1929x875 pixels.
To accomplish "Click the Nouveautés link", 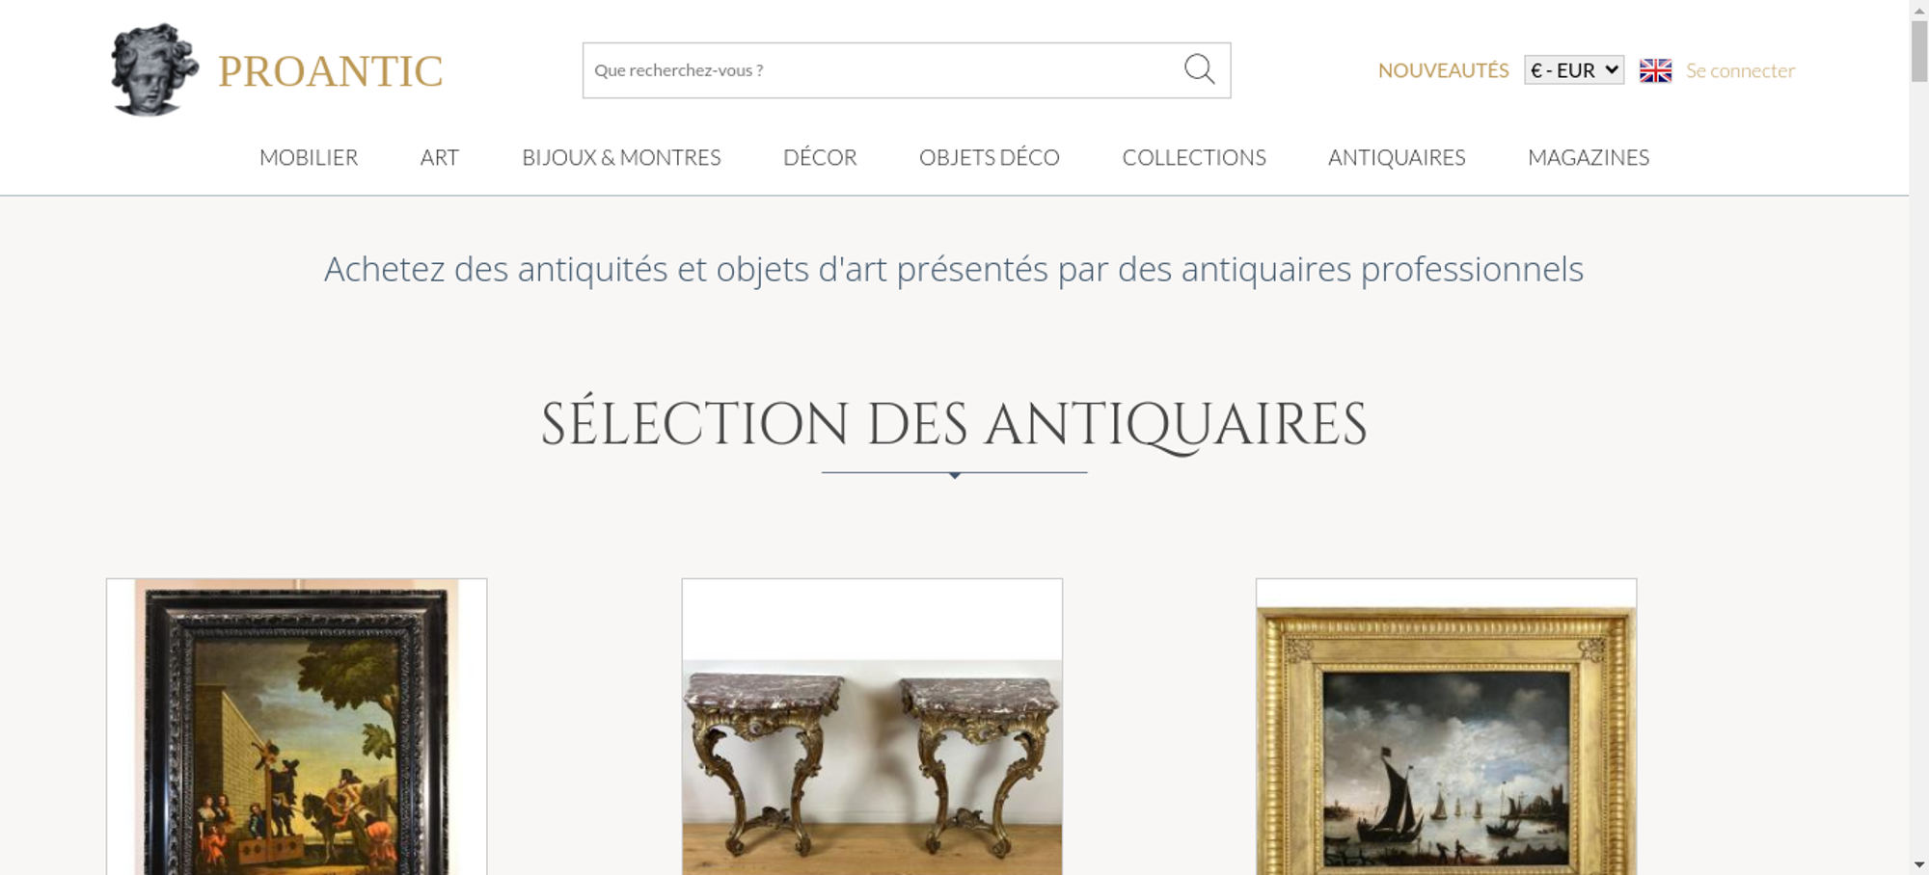I will pyautogui.click(x=1443, y=70).
